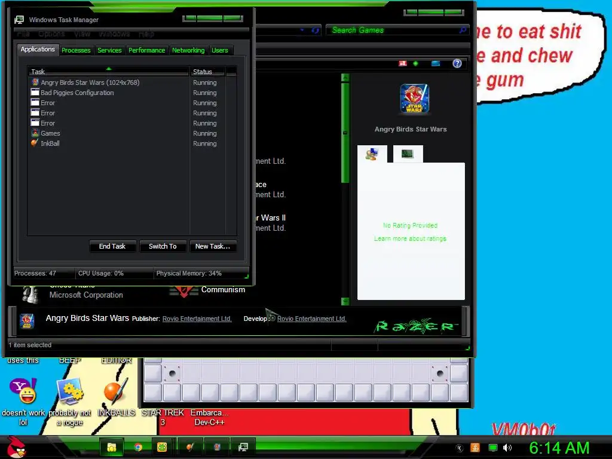Click the Games task icon in list

pos(35,133)
